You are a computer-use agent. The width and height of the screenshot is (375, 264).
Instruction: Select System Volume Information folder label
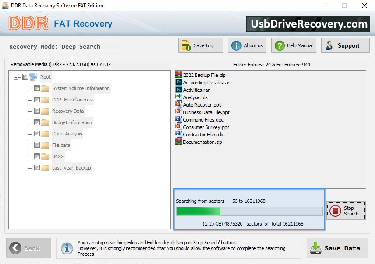tap(81, 88)
